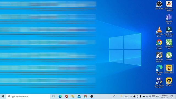Viewport: 176px width, 99px height.
Task: Open the clock showing 8:53 pm
Action: tap(165, 97)
